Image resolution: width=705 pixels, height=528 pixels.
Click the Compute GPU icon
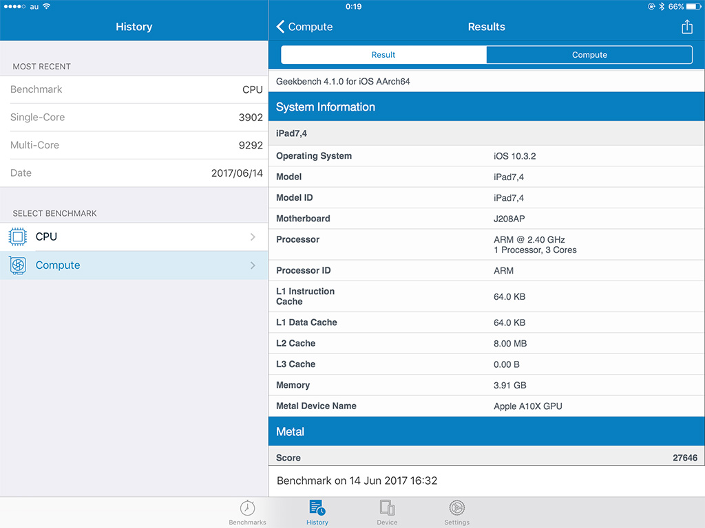click(x=17, y=265)
